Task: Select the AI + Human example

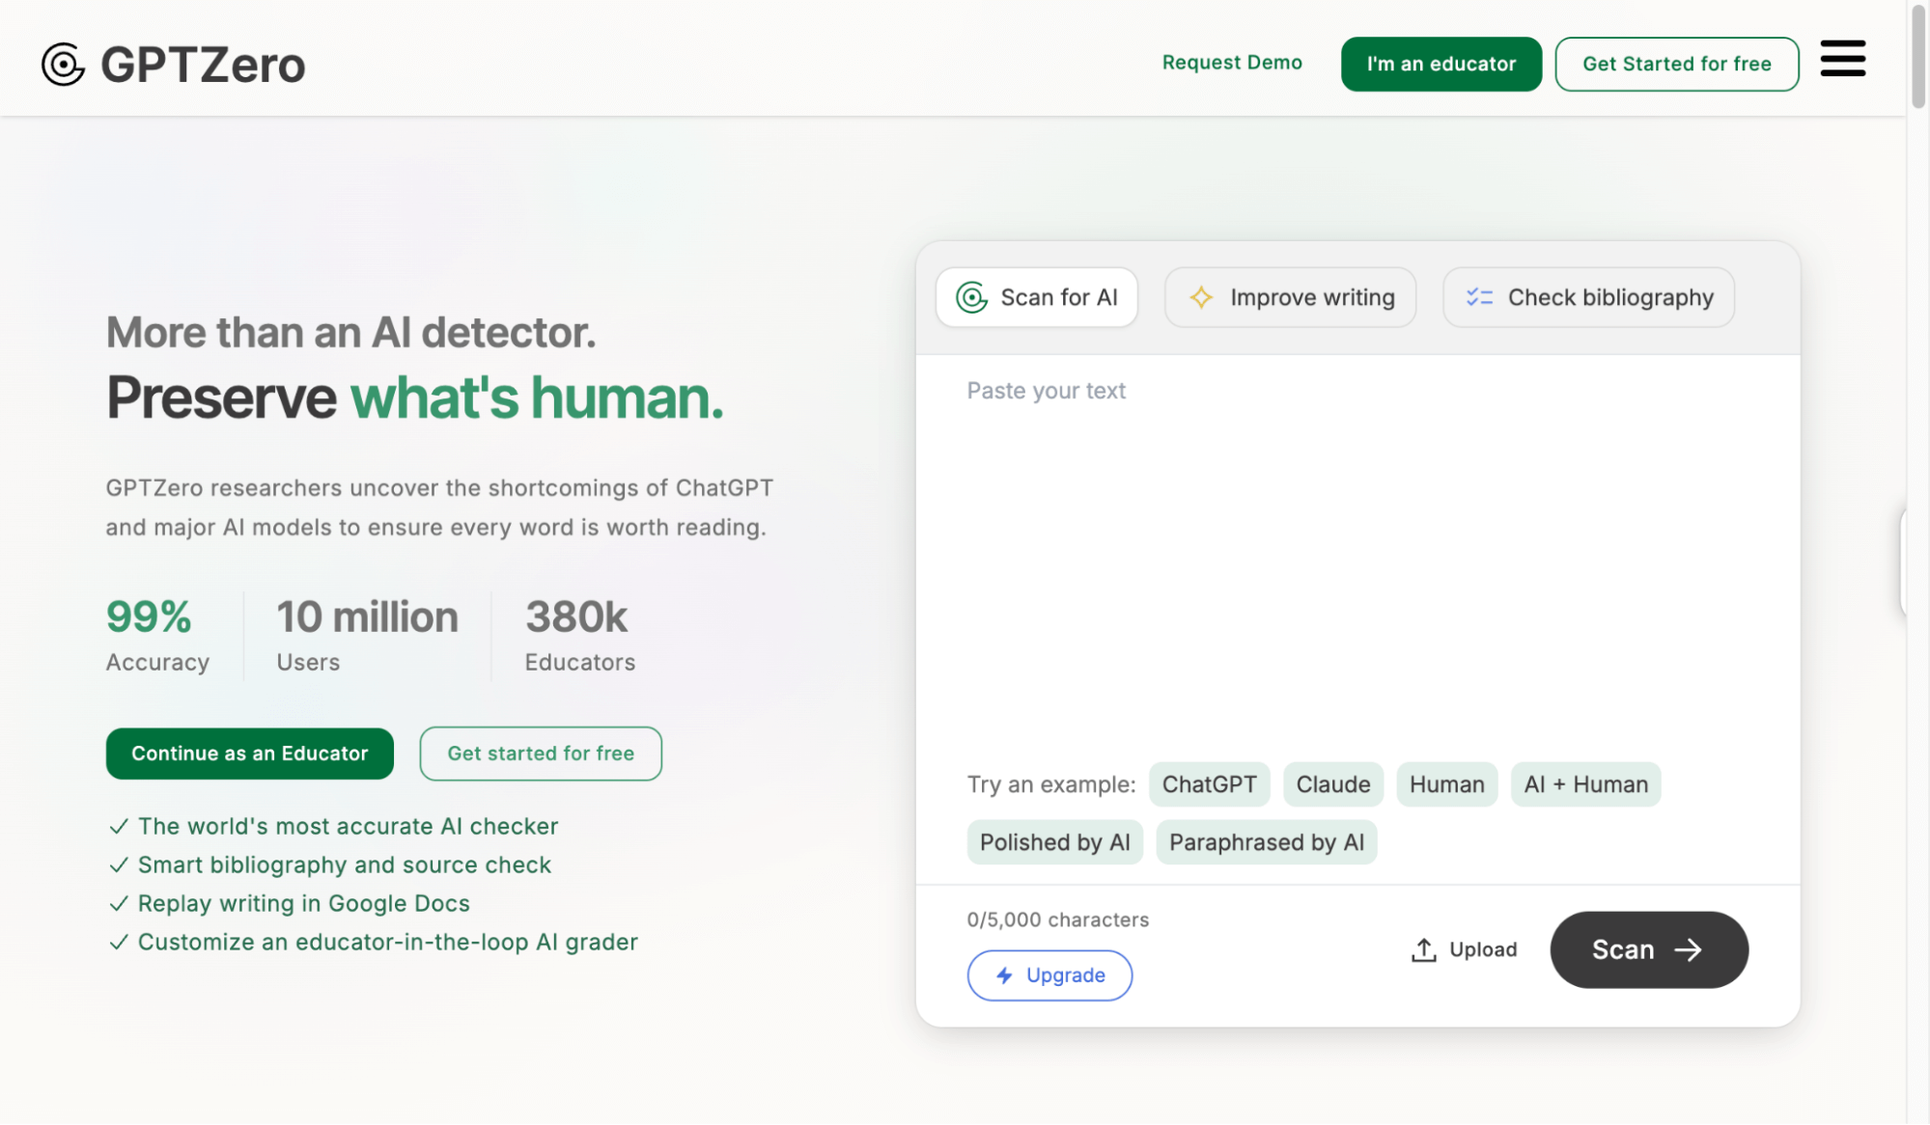Action: pos(1585,784)
